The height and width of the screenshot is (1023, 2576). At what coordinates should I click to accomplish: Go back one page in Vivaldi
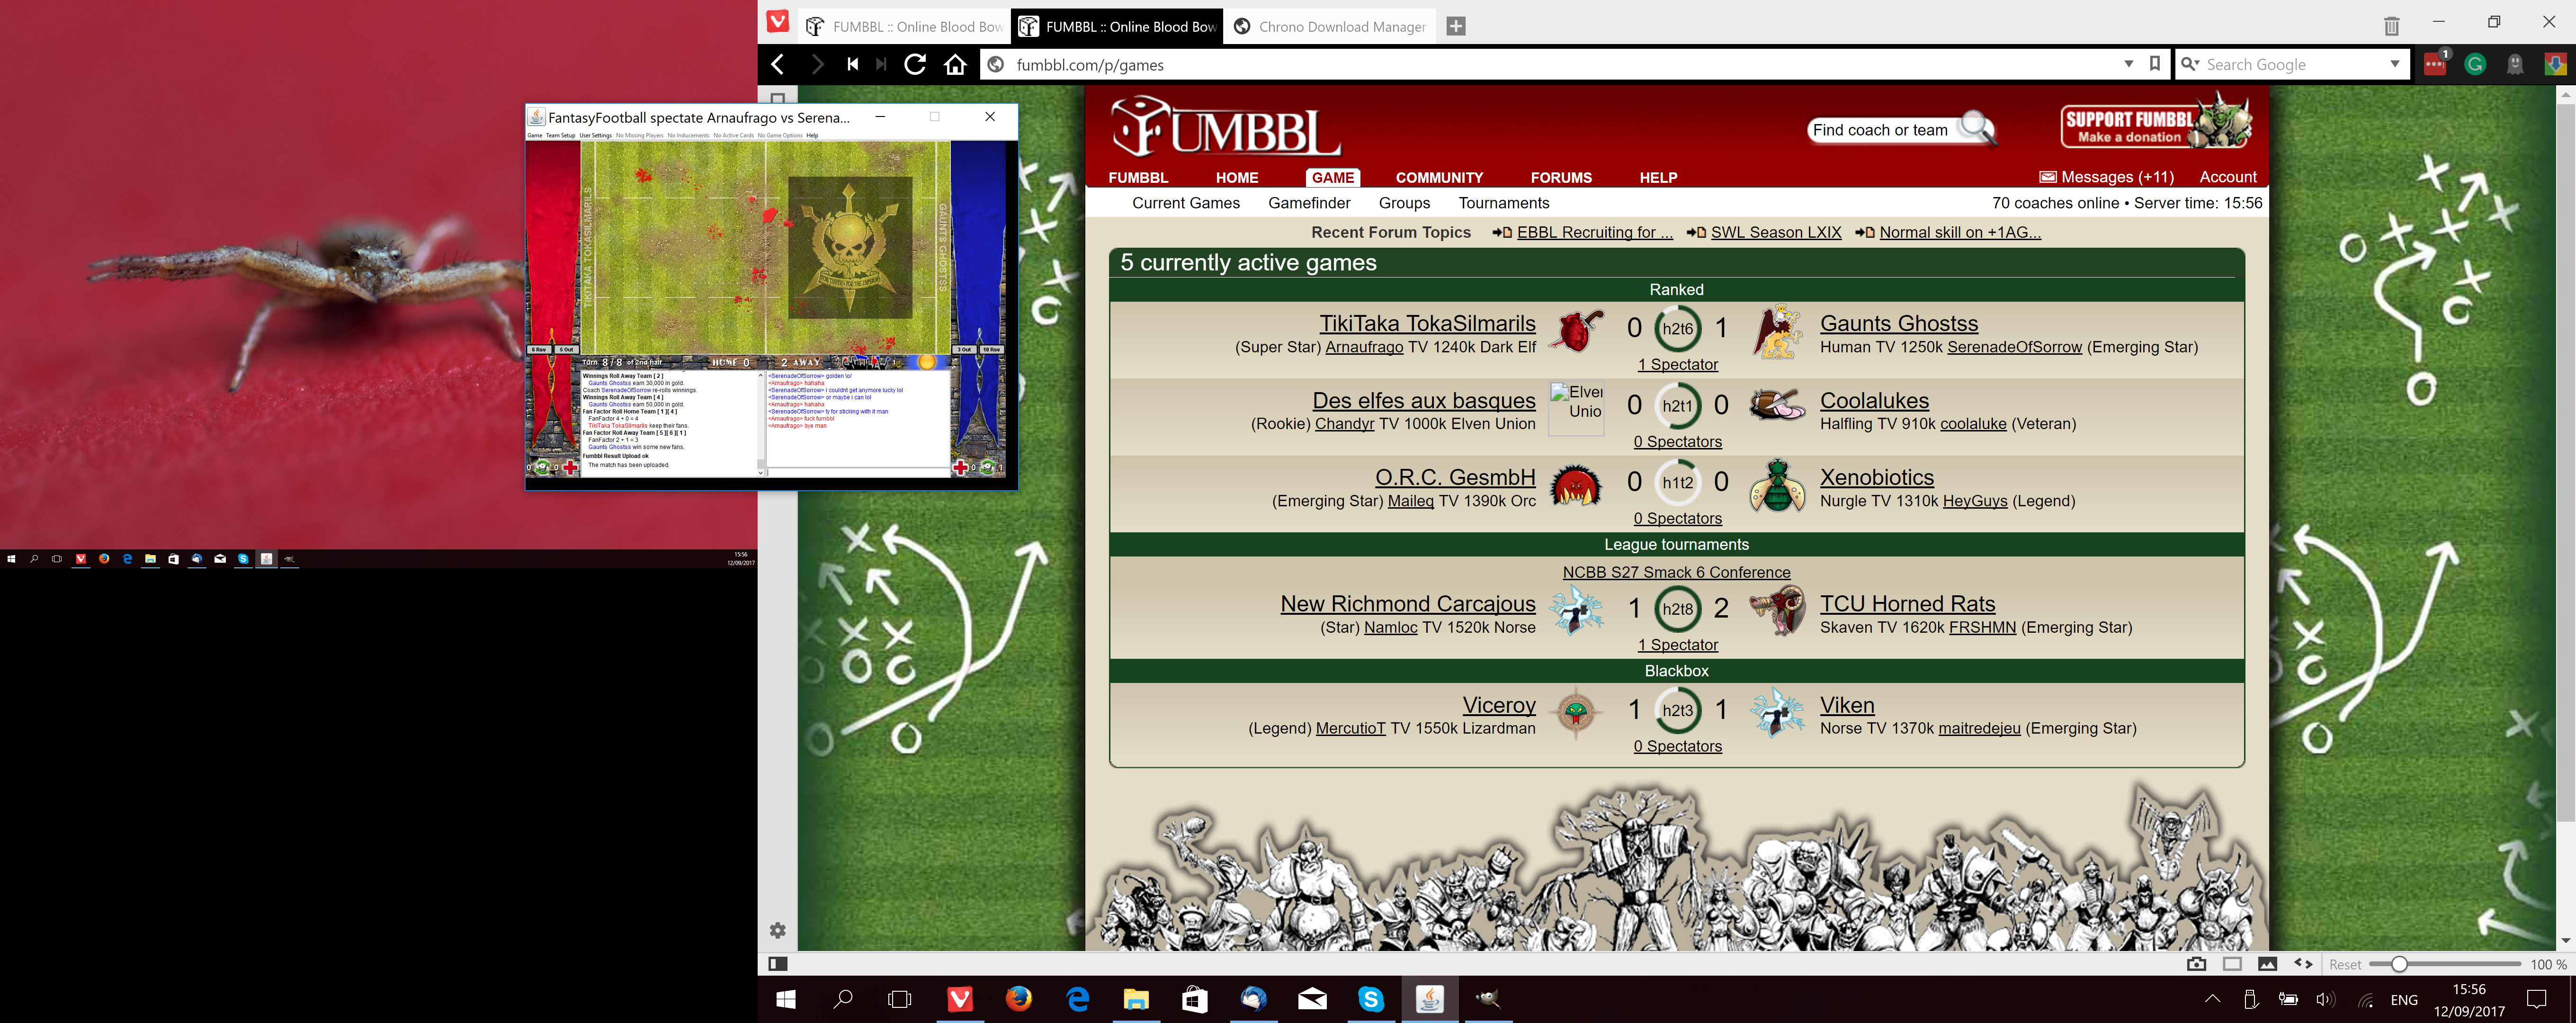pos(778,64)
